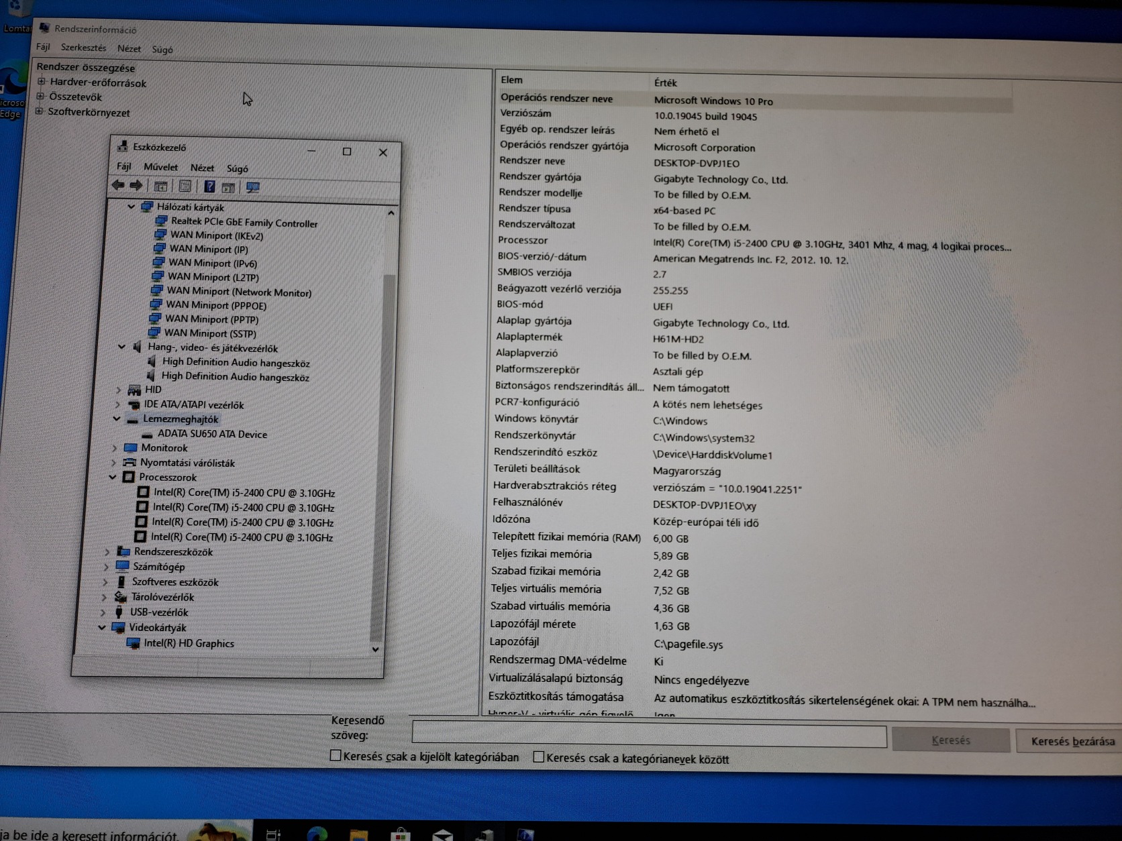Expand the HID node
This screenshot has height=841, width=1122.
119,390
